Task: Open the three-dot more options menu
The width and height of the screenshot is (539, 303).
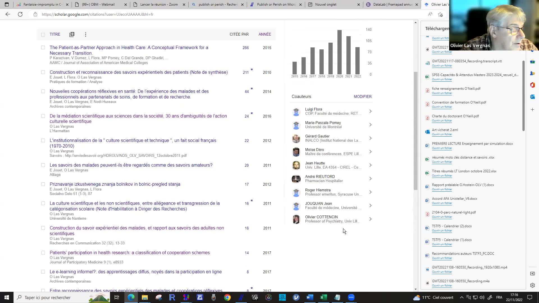Action: click(86, 34)
